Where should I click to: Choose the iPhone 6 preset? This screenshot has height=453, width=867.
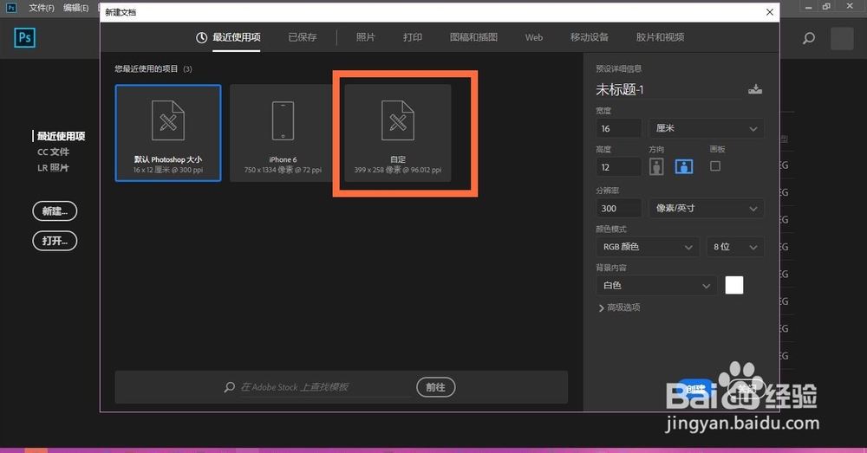coord(283,133)
